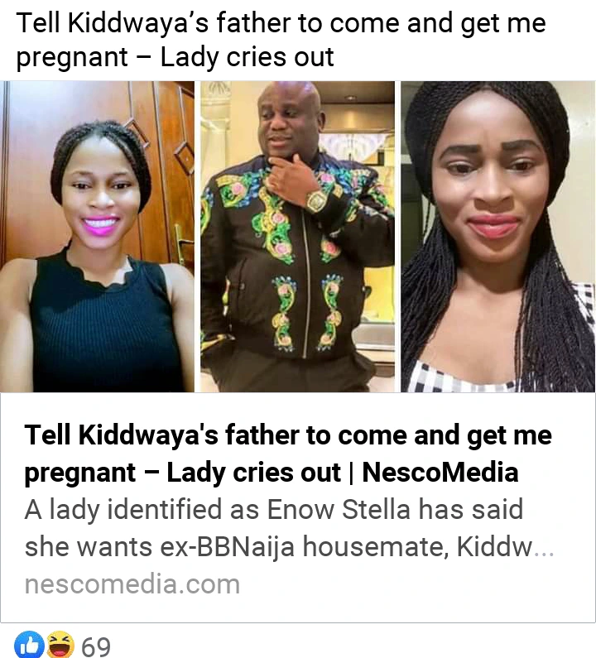Open left photo of smiling woman in black top
The height and width of the screenshot is (658, 596).
tap(97, 237)
